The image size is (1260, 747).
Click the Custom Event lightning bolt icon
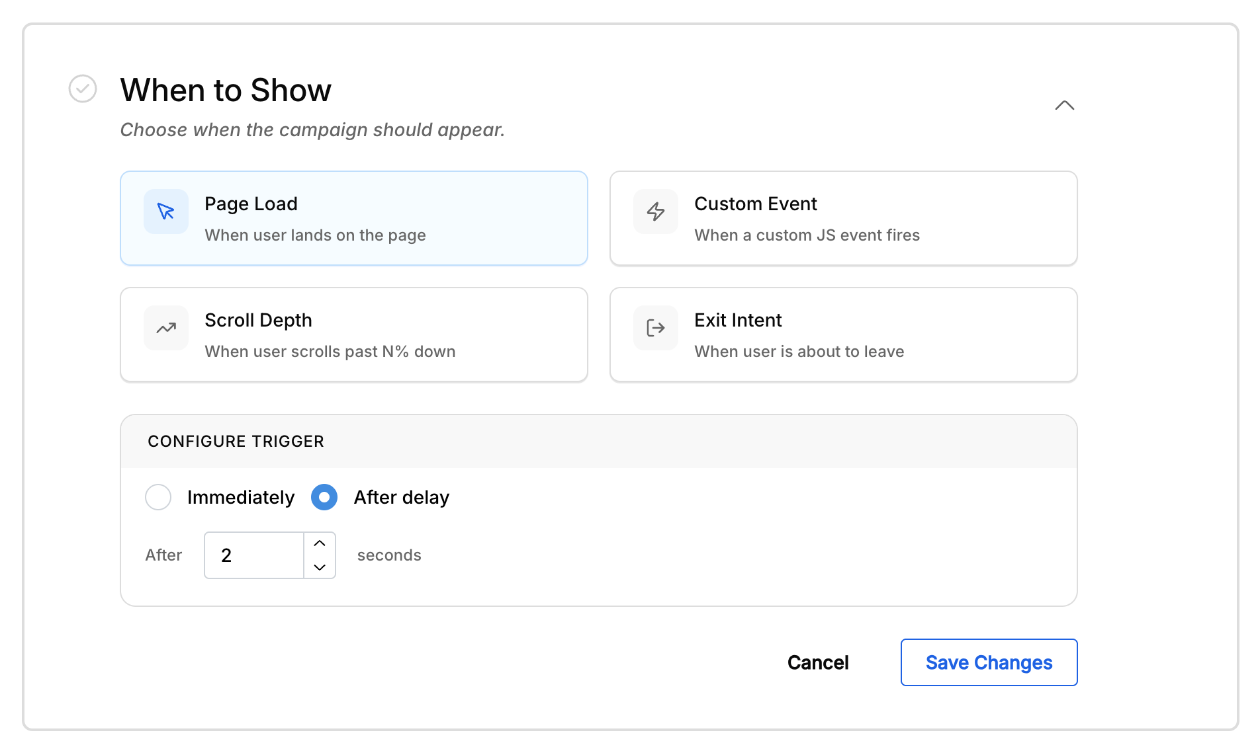[656, 212]
